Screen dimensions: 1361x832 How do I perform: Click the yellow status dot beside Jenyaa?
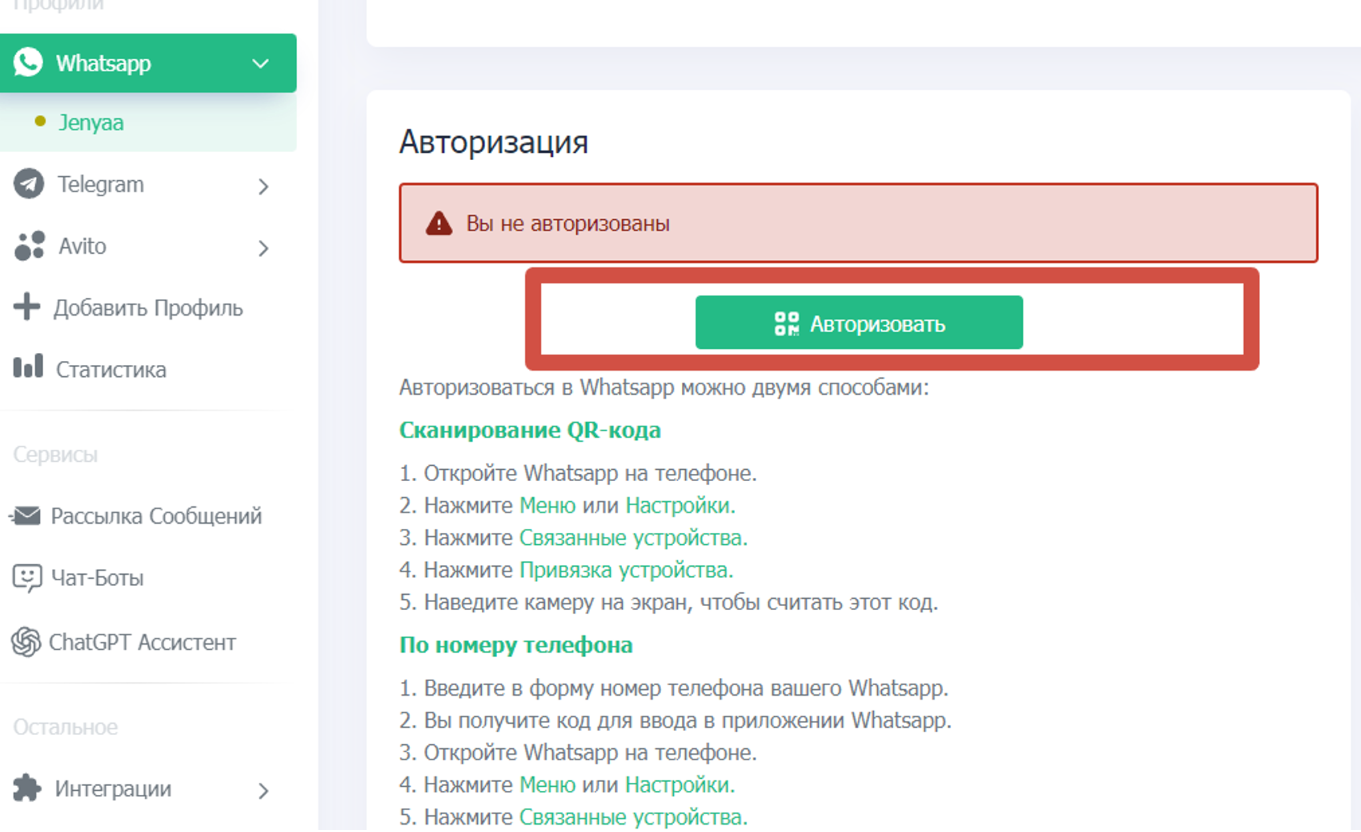40,121
